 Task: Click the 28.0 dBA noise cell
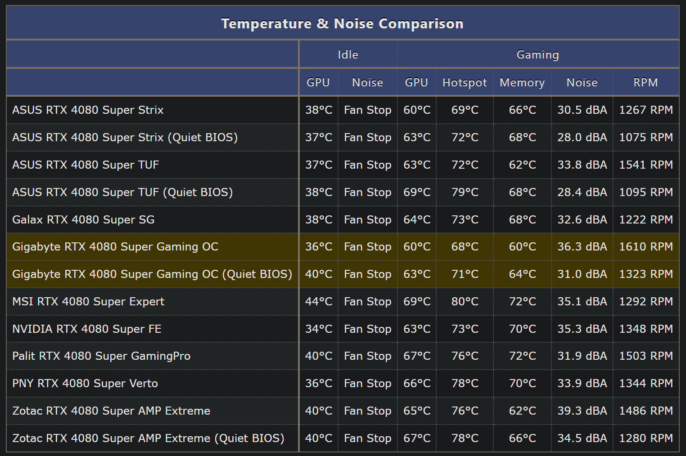582,138
